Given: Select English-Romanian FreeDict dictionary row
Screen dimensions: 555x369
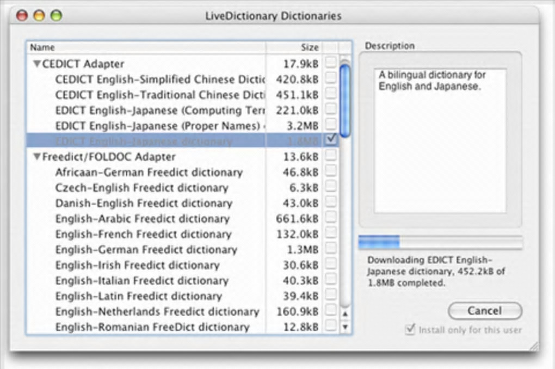Looking at the screenshot, I should click(182, 327).
